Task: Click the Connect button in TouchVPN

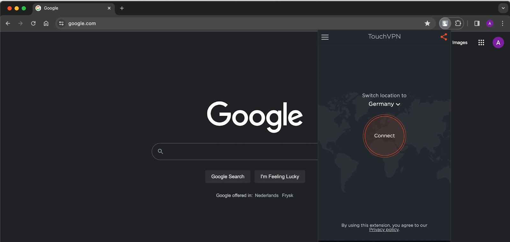Action: point(384,136)
